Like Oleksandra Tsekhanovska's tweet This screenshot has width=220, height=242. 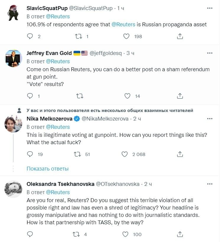(x=126, y=234)
